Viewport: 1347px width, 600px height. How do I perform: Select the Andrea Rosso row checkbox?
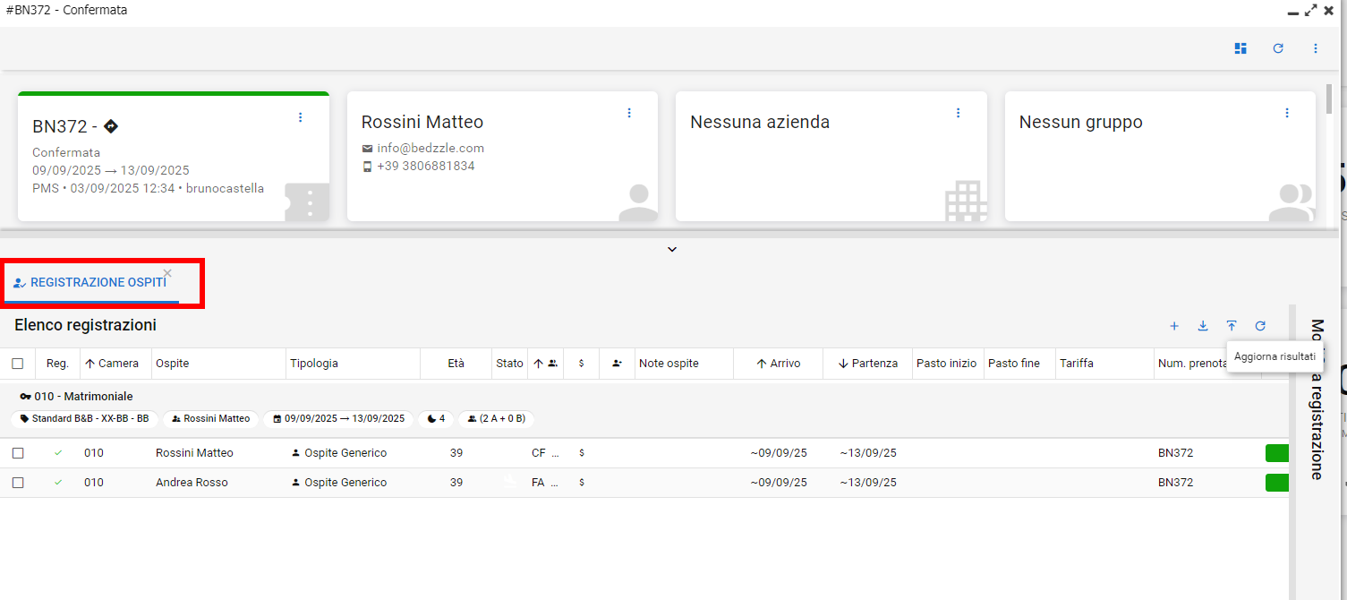pos(18,483)
